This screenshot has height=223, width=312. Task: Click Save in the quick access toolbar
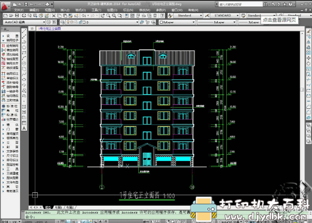[x=26, y=4]
